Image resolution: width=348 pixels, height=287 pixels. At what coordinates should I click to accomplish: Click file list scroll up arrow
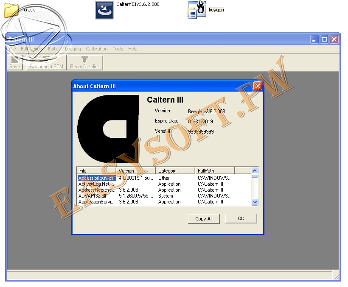[x=255, y=170]
